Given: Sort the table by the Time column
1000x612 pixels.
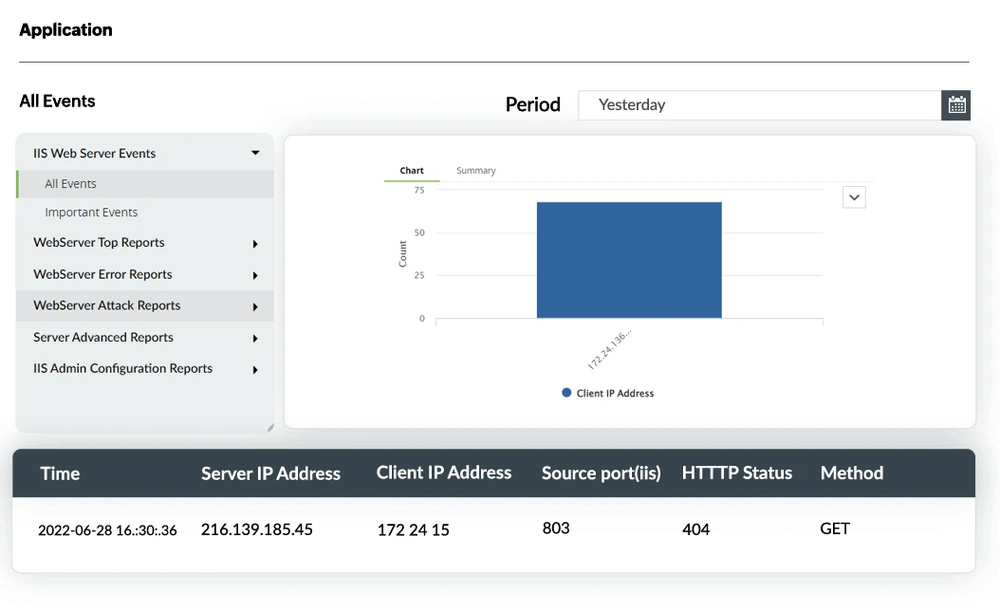Looking at the screenshot, I should [x=60, y=473].
